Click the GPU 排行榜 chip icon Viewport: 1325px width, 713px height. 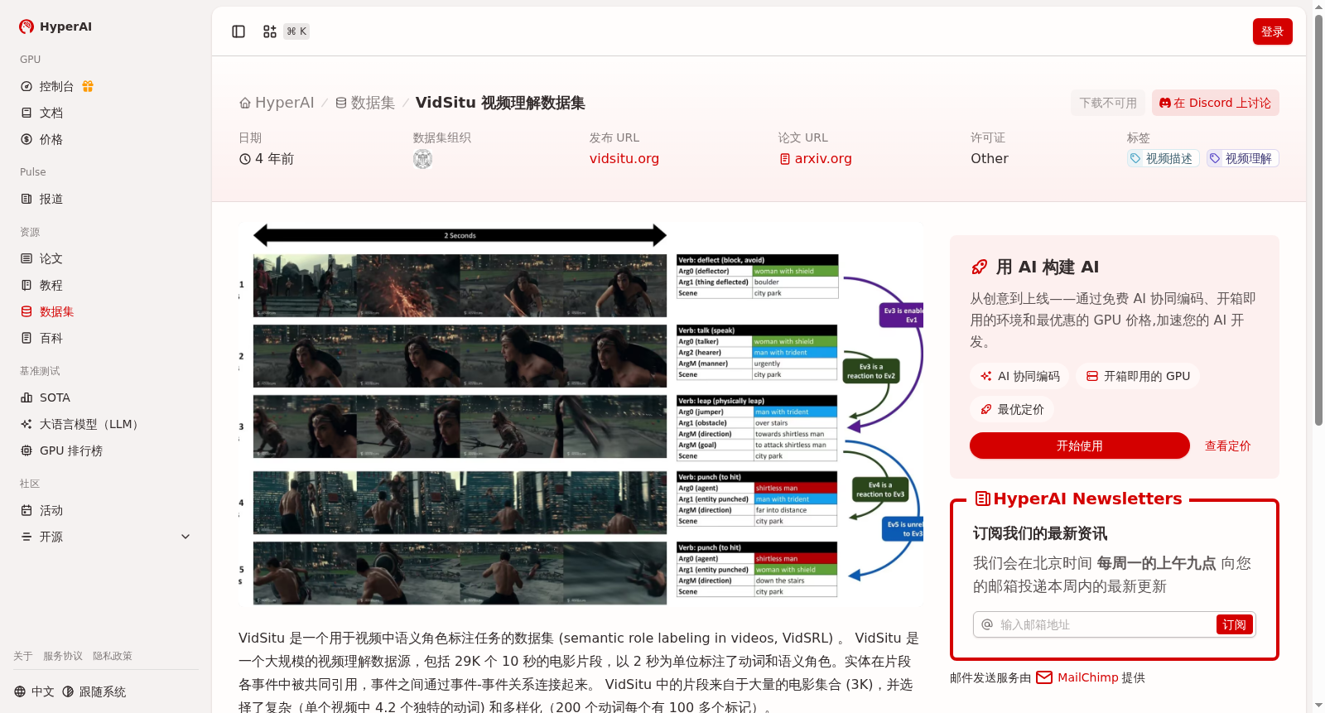[26, 450]
